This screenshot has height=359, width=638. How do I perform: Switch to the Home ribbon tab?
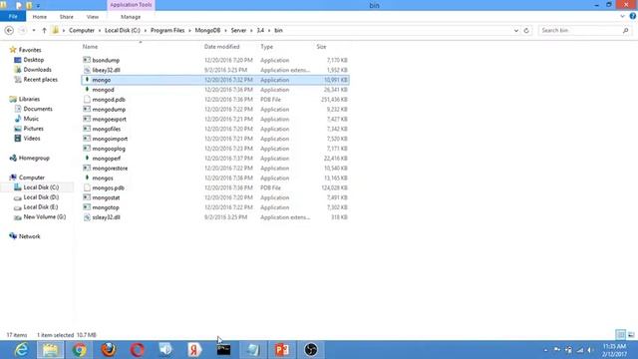[40, 17]
